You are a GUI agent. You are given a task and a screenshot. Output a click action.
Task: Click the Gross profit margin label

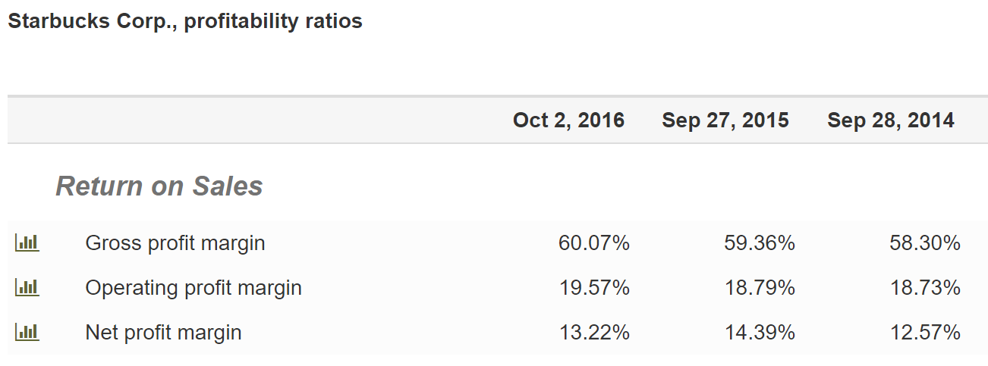tap(175, 243)
